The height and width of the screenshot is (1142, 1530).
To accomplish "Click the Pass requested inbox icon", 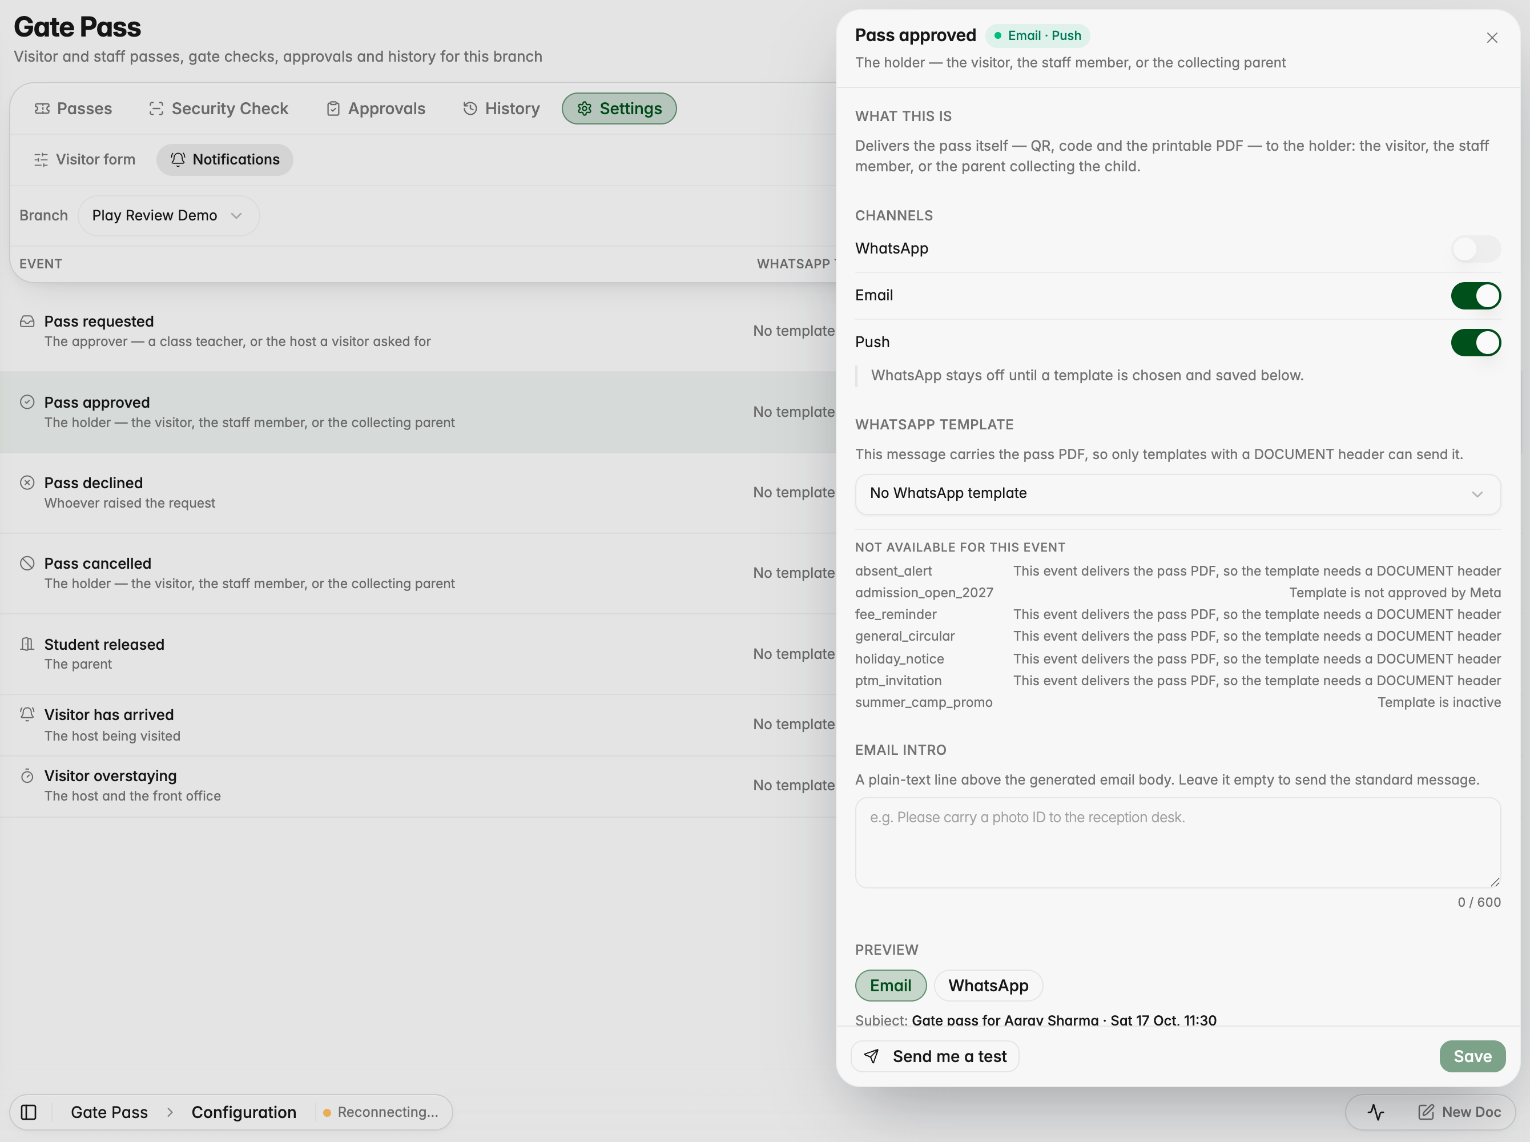I will (x=27, y=321).
